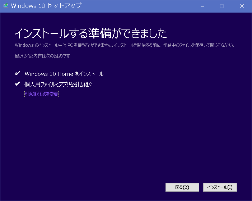Click the text 選択された内容は次のとおりです:
This screenshot has height=201, width=252.
[43, 56]
